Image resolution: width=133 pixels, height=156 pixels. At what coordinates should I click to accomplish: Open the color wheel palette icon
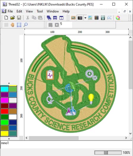pyautogui.click(x=118, y=18)
